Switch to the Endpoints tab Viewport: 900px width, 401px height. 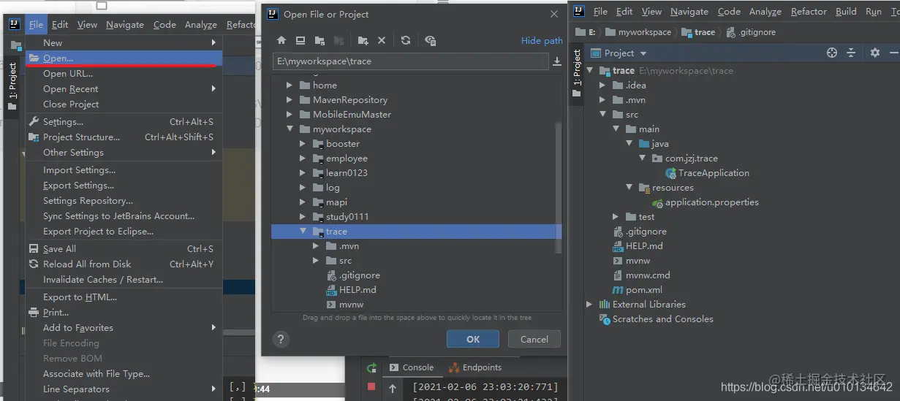475,367
